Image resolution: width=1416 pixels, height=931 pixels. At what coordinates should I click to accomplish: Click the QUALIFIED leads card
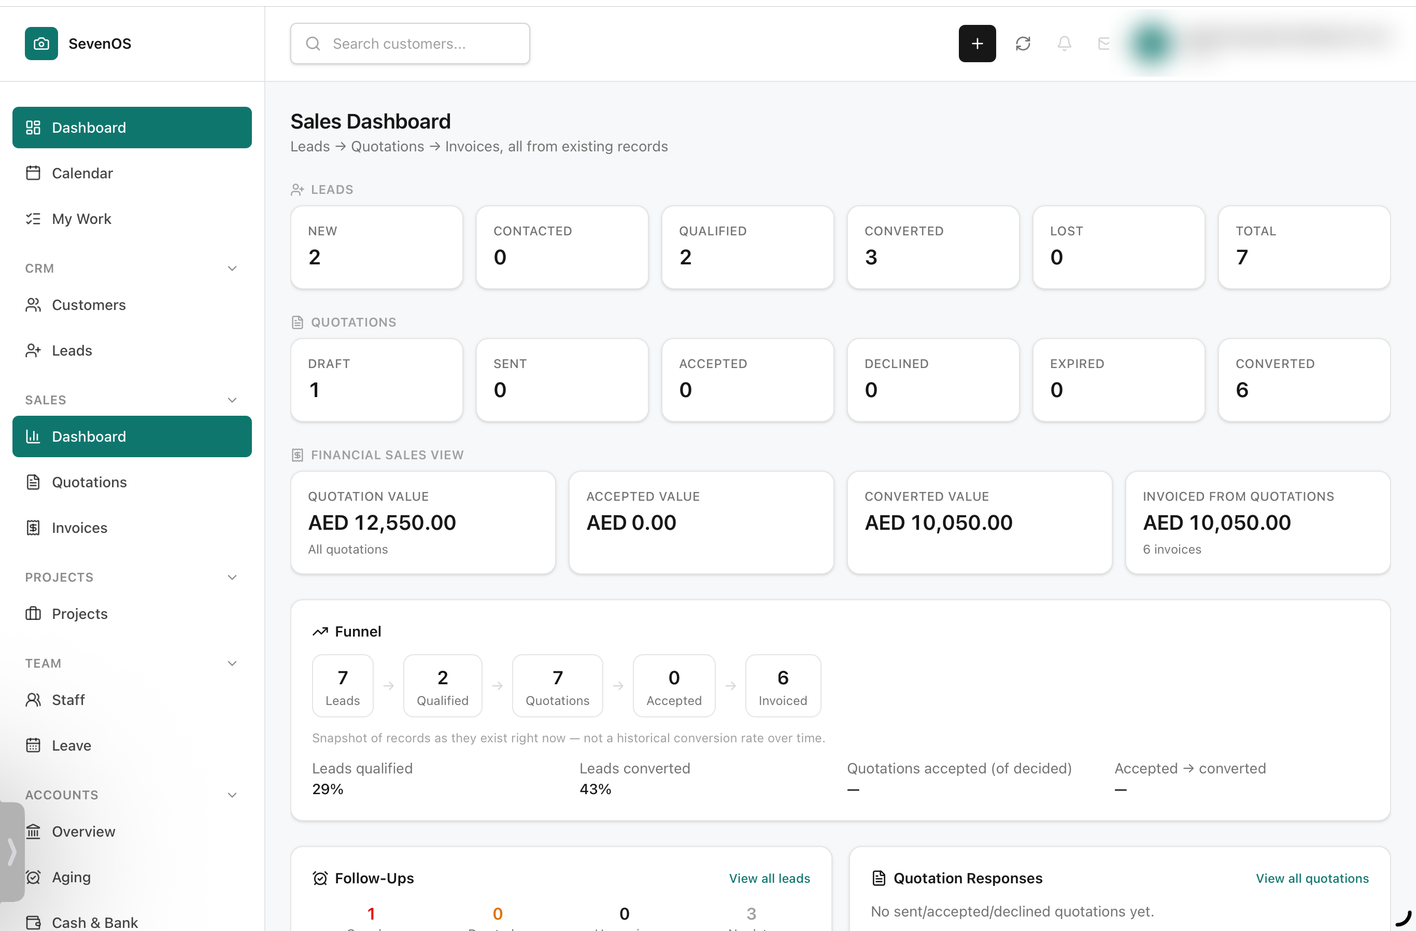(x=747, y=247)
